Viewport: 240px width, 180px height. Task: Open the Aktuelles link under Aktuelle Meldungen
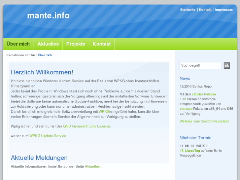(x=92, y=166)
